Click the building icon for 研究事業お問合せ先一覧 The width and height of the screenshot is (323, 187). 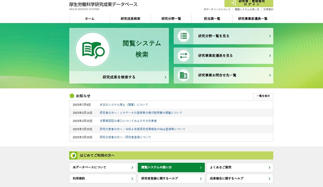point(184,75)
